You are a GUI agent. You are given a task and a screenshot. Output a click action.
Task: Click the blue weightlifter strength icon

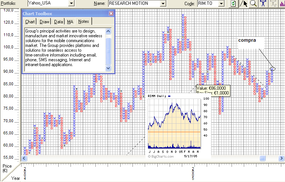pos(263,3)
